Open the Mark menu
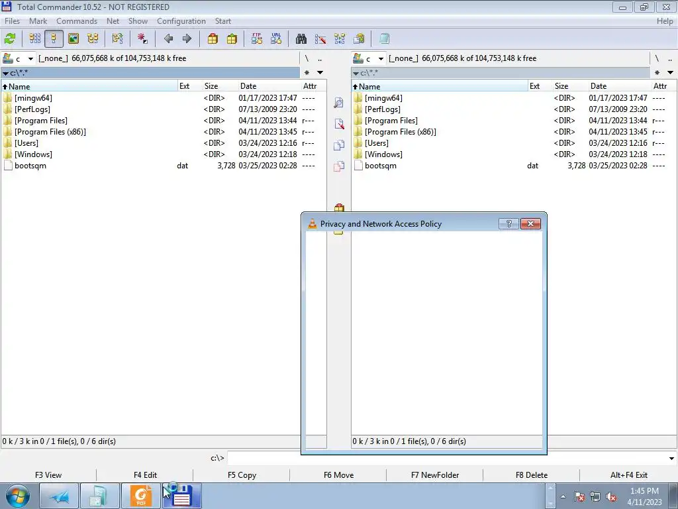Image resolution: width=678 pixels, height=509 pixels. point(38,21)
